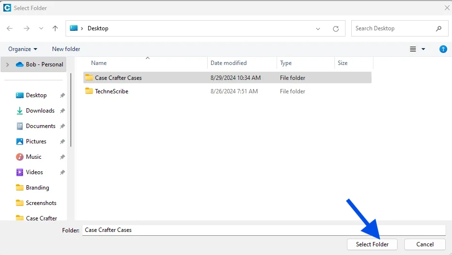Open Documents in the sidebar
452x255 pixels.
coord(40,126)
